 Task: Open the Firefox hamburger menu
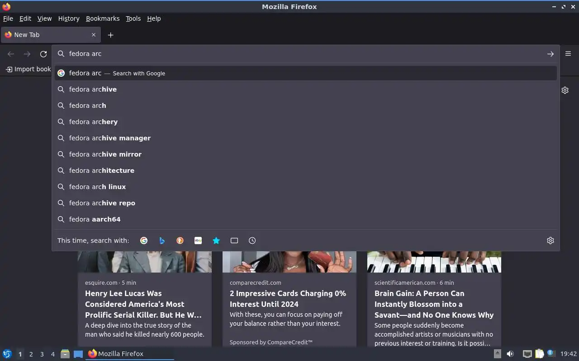tap(568, 53)
